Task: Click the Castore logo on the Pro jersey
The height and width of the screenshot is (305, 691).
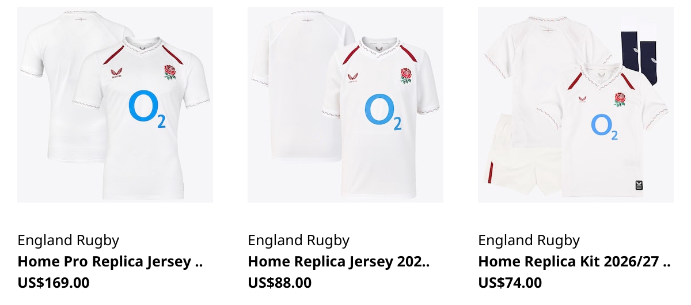Action: click(116, 73)
